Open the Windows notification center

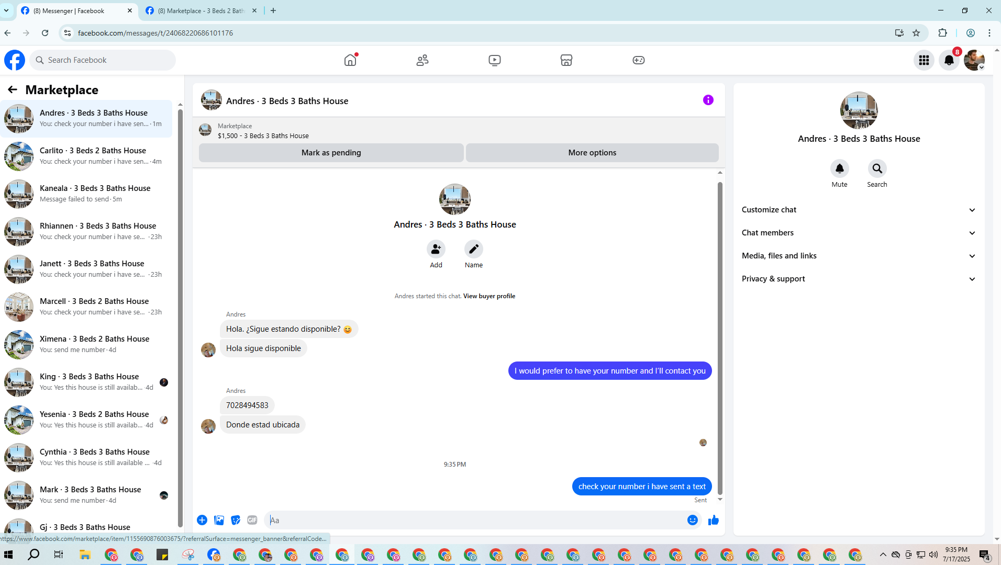[985, 555]
